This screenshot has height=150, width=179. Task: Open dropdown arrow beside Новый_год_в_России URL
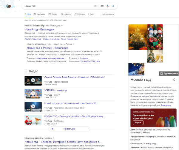pyautogui.click(x=73, y=44)
